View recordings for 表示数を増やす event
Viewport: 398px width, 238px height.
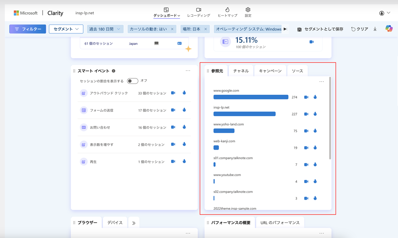tap(173, 144)
